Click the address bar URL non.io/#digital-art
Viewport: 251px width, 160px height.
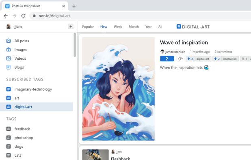[54, 16]
